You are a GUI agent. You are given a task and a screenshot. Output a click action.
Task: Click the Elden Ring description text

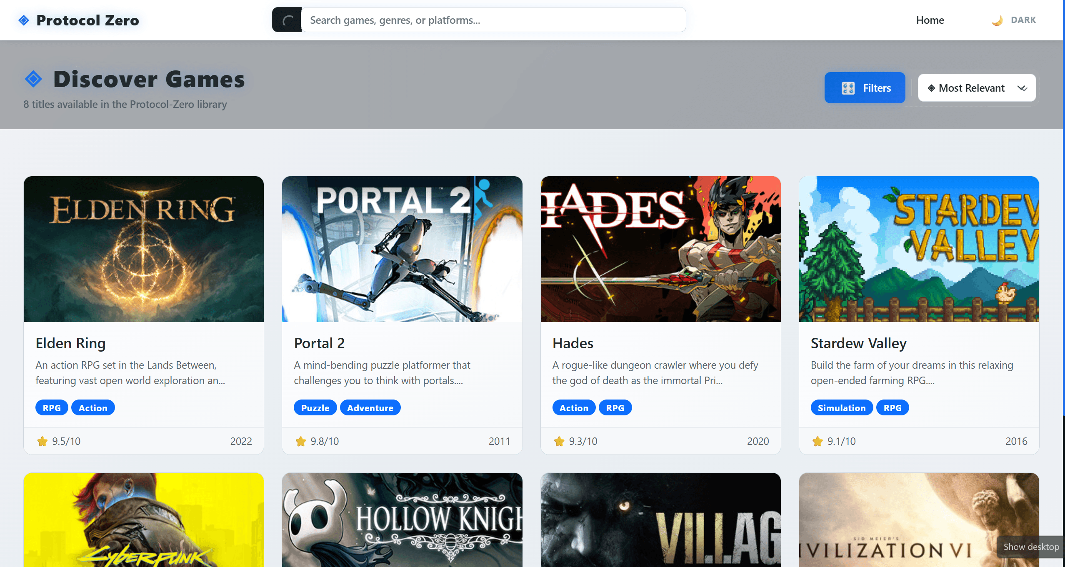130,373
